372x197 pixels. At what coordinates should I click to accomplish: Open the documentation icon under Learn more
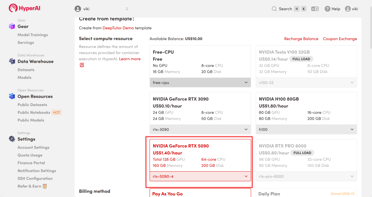[x=82, y=65]
